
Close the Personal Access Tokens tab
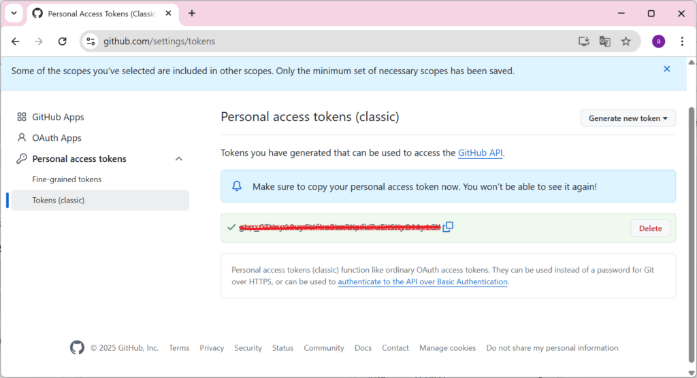point(169,14)
